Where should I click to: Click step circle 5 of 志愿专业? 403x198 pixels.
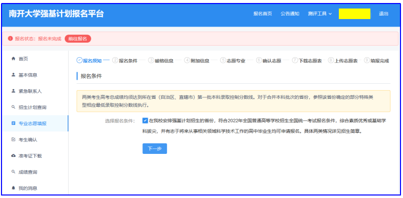(x=223, y=61)
